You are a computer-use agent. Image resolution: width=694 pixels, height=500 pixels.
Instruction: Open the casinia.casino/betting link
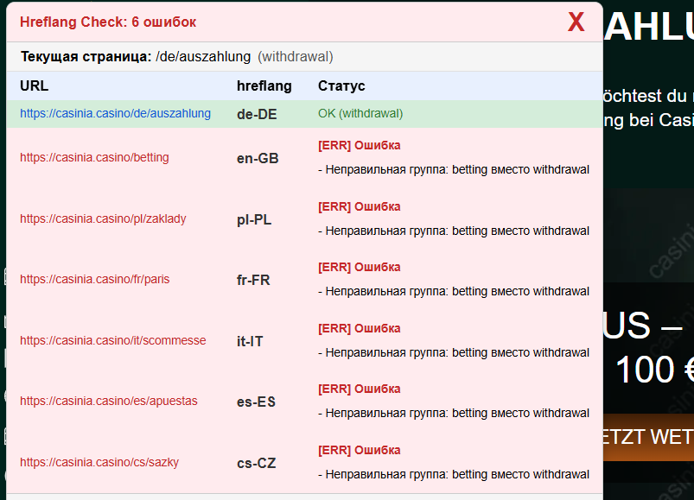pos(94,157)
